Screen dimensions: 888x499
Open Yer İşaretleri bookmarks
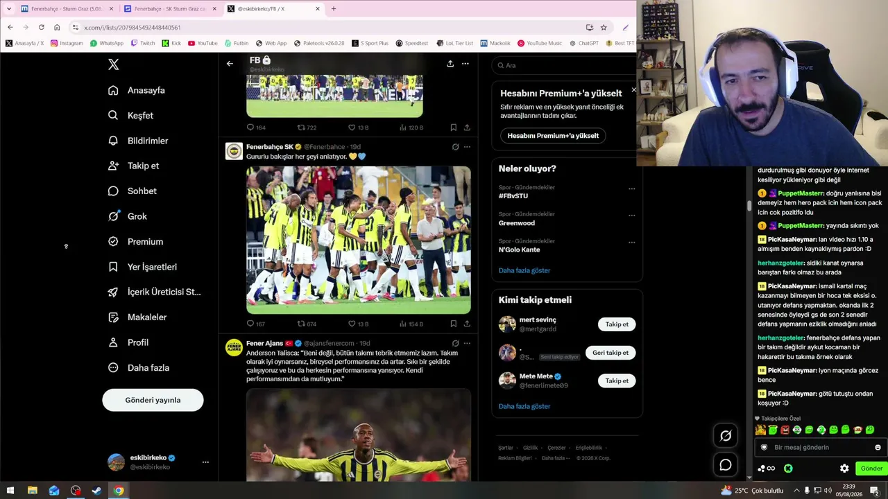(x=142, y=267)
